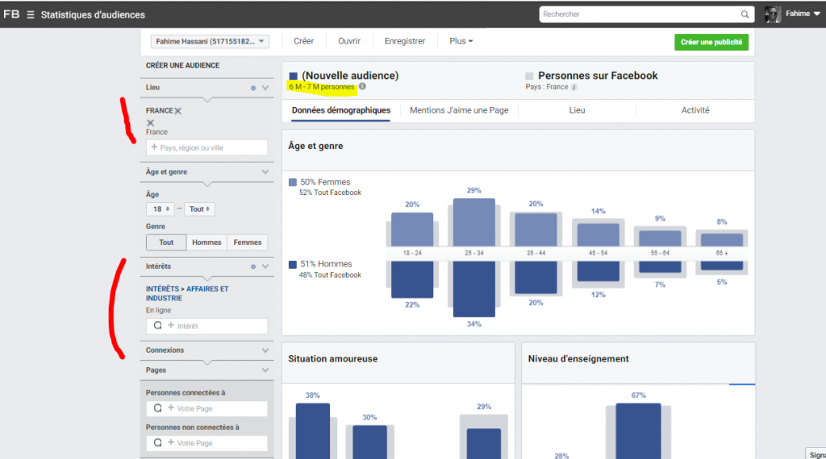Screen dimensions: 826x459
Task: Open the ad account selector dropdown
Action: [x=210, y=42]
